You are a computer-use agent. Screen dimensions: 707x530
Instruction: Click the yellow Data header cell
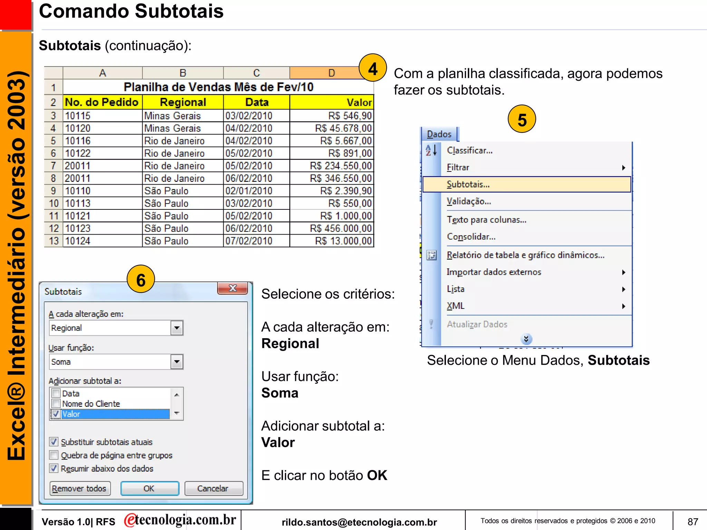click(256, 102)
